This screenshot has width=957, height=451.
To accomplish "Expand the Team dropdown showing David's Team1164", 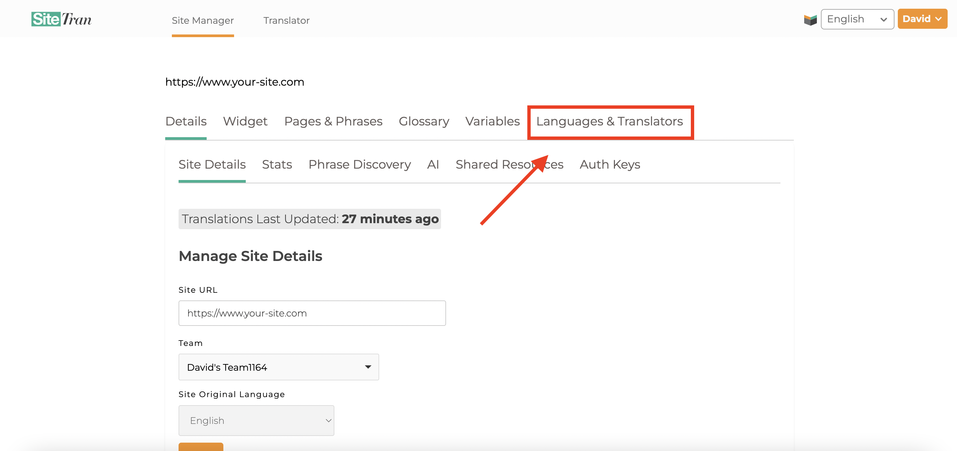I will tap(279, 367).
